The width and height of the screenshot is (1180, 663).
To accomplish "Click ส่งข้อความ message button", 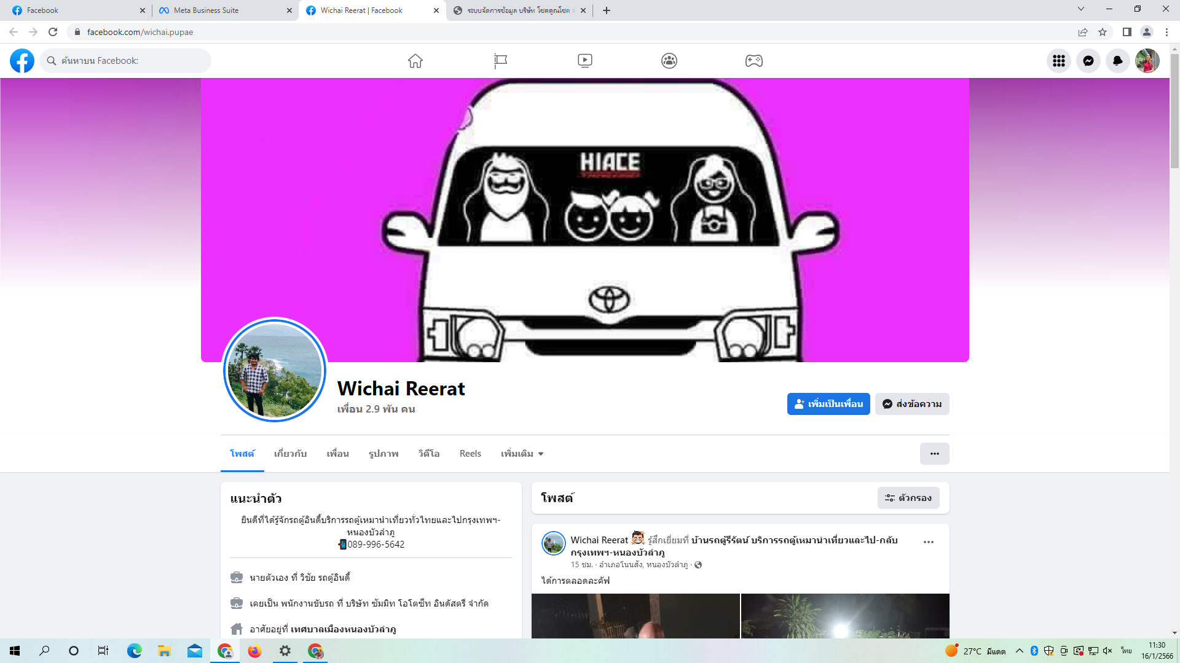I will pyautogui.click(x=912, y=404).
